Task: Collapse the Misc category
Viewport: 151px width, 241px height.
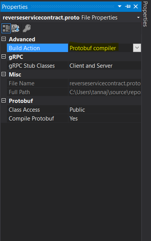Action: click(4, 74)
